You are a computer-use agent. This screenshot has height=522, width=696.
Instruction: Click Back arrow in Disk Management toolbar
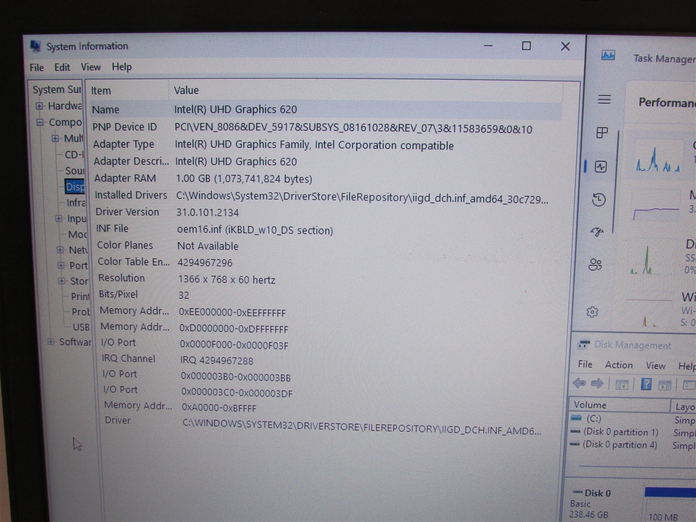579,383
